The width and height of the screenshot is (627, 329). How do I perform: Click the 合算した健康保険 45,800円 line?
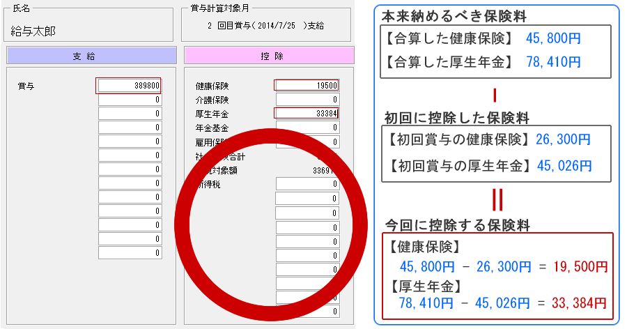click(483, 38)
